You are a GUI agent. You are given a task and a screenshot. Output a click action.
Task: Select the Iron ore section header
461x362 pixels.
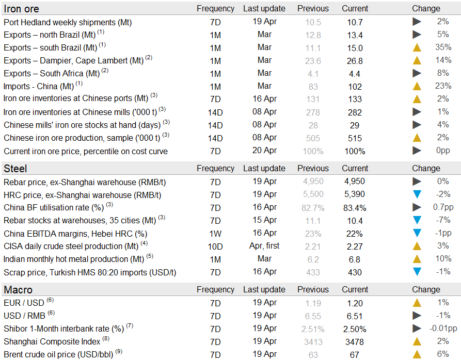(21, 9)
